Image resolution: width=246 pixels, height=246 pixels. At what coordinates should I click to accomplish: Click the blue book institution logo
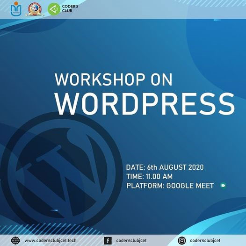click(16, 9)
